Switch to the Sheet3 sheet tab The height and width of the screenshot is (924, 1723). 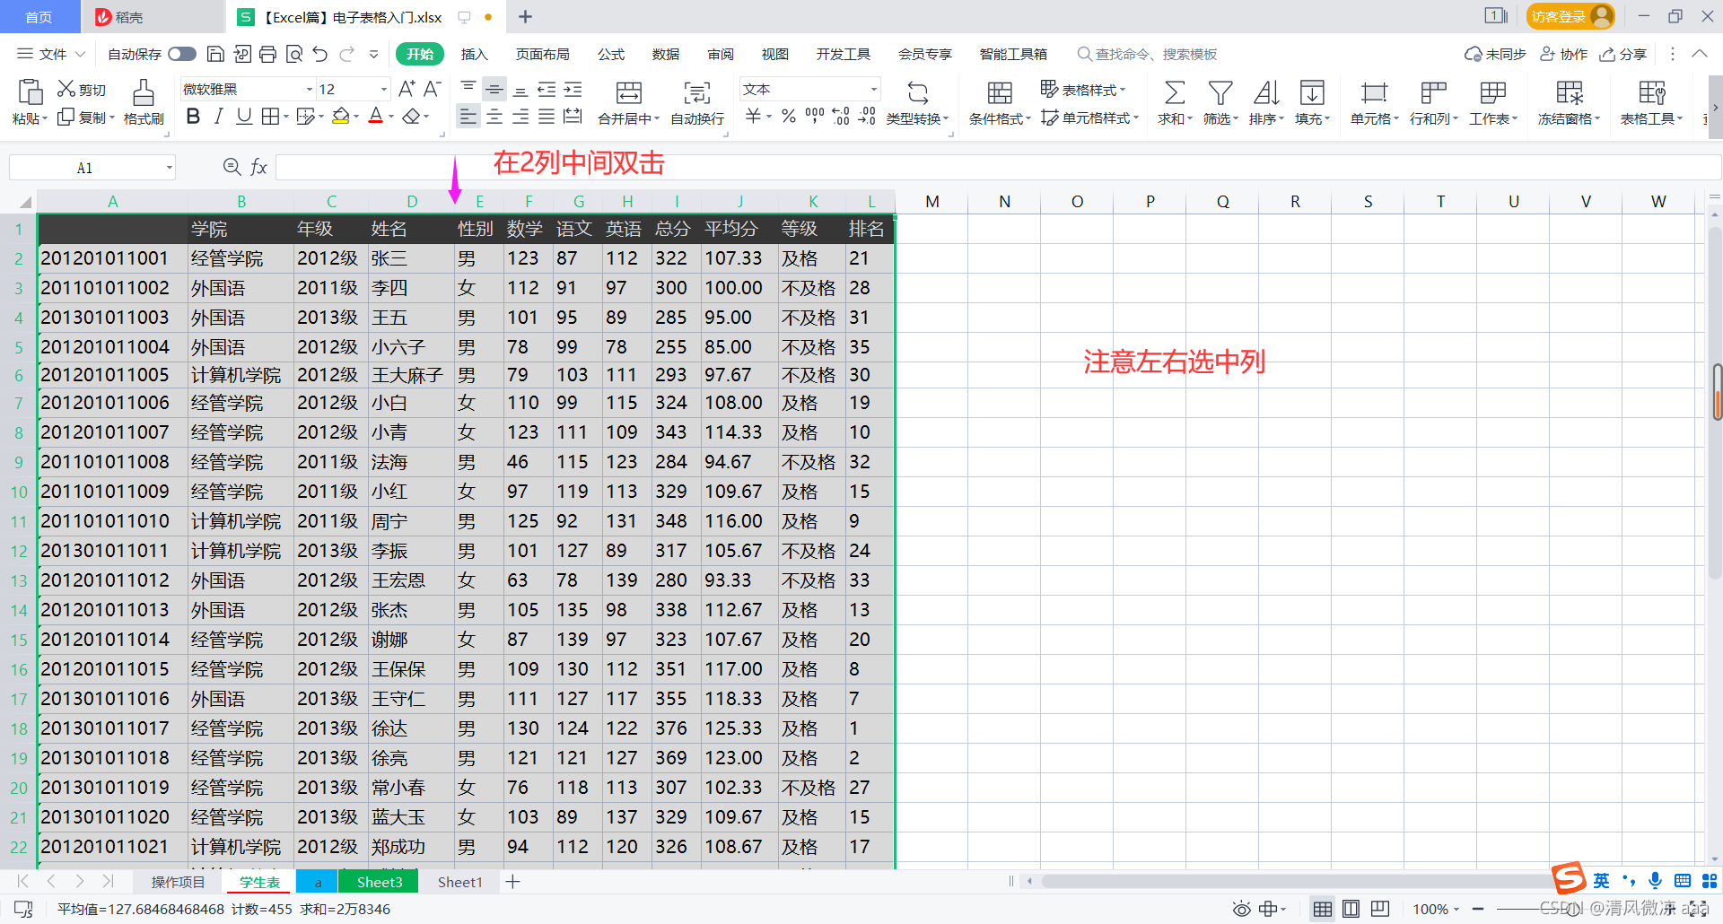coord(380,882)
